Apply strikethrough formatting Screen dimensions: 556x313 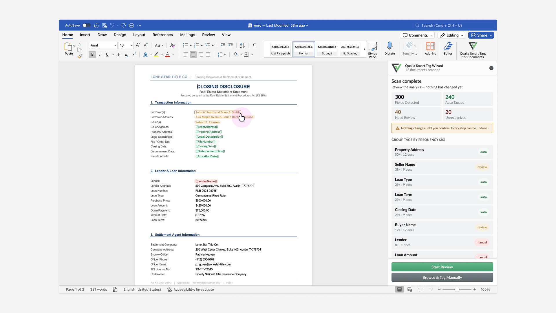coord(118,54)
